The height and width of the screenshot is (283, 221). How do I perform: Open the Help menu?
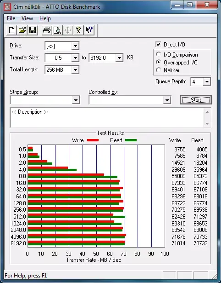pyautogui.click(x=45, y=18)
